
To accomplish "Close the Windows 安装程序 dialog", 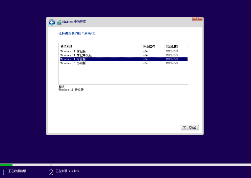I will pos(197,19).
